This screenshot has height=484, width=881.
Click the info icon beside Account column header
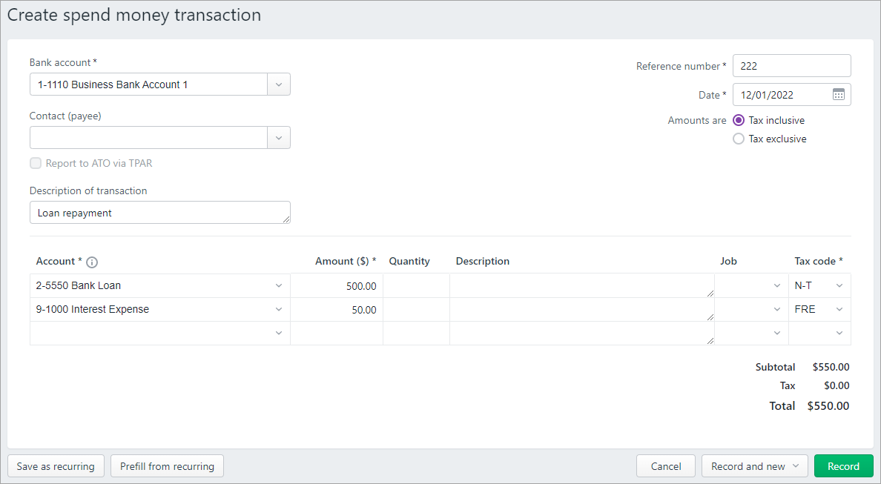(x=92, y=262)
